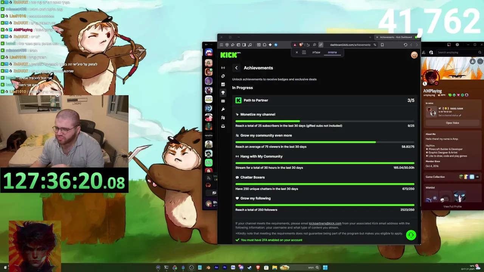Open Brave browser from the taskbar
Viewport: 484px width, 272px height.
258,267
